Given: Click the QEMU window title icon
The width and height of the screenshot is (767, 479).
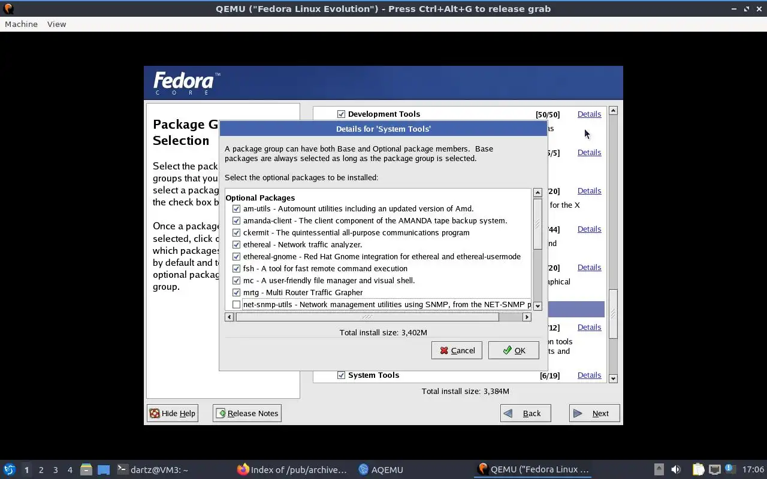Looking at the screenshot, I should point(8,8).
